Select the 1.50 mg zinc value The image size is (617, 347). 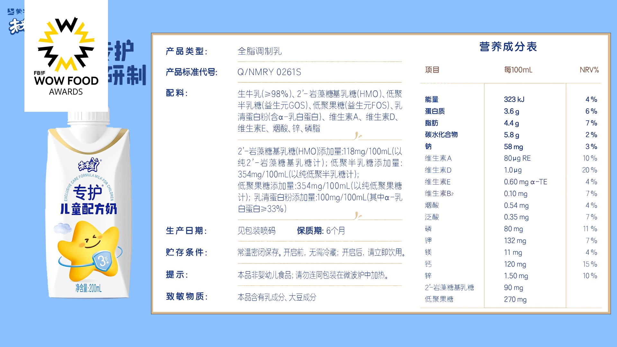coord(516,276)
